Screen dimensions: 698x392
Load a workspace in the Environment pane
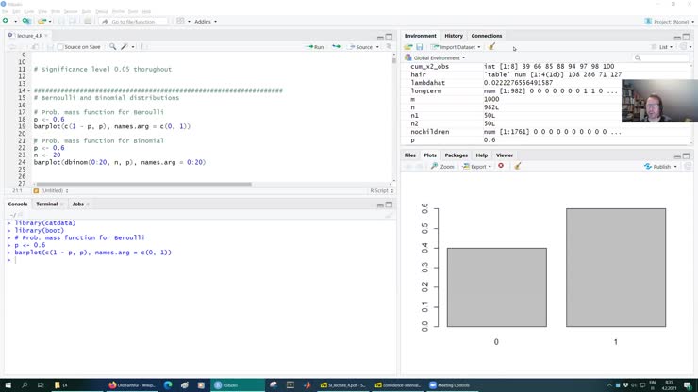tap(408, 47)
